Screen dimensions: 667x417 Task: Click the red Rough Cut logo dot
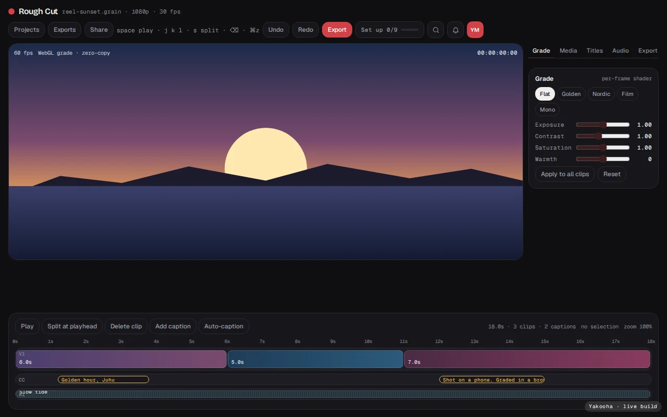[x=11, y=11]
